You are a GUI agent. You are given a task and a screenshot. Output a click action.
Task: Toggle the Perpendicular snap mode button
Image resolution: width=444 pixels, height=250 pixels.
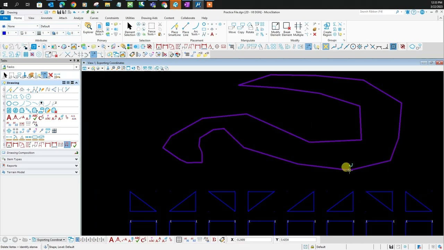click(386, 47)
